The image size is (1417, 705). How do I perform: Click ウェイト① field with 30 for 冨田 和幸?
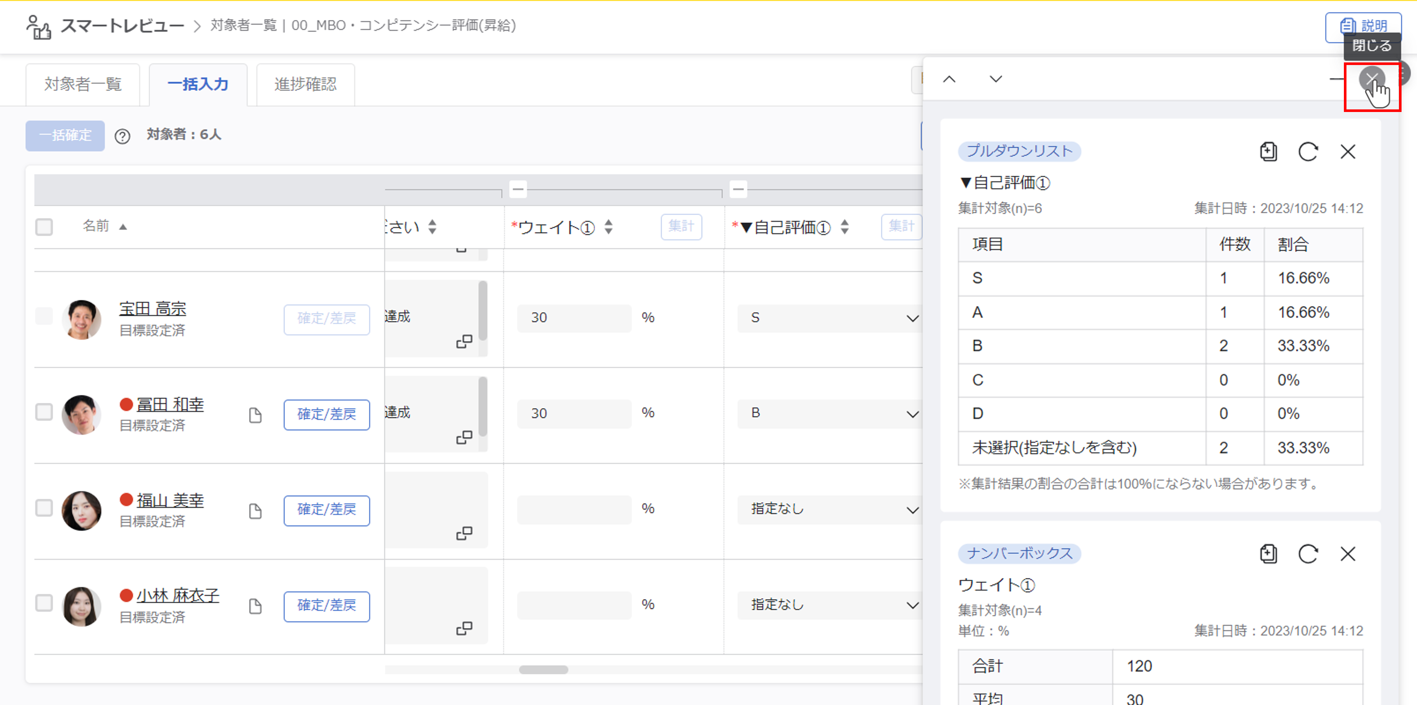click(574, 414)
